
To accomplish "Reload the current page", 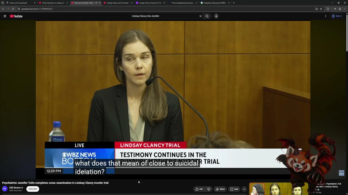I will pos(13,9).
